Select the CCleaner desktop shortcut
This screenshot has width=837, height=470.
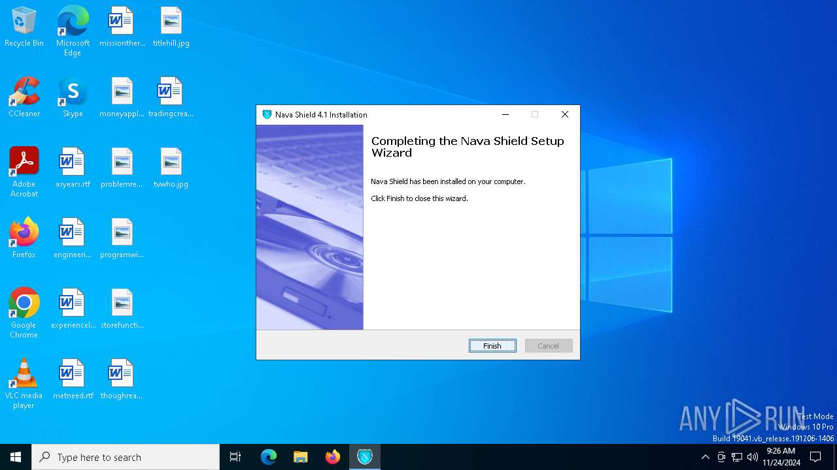(x=24, y=98)
